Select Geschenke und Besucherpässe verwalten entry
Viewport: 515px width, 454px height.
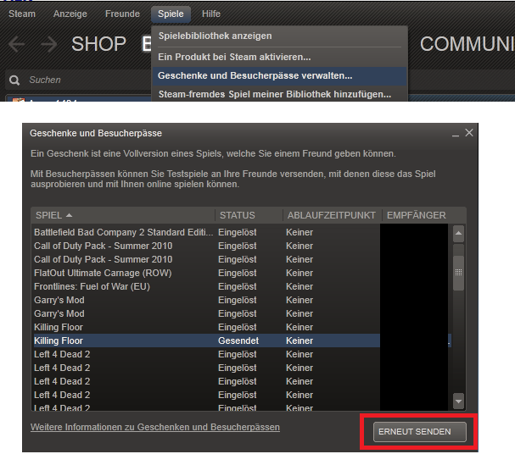click(279, 75)
